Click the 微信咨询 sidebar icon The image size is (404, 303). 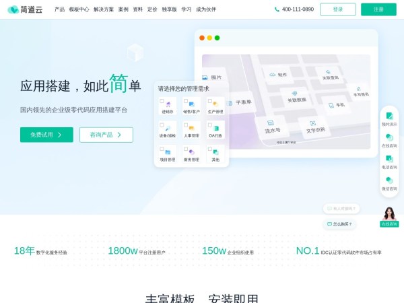click(389, 180)
